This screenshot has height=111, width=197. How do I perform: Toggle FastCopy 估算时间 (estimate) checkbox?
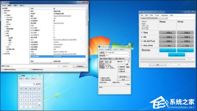tap(118, 72)
